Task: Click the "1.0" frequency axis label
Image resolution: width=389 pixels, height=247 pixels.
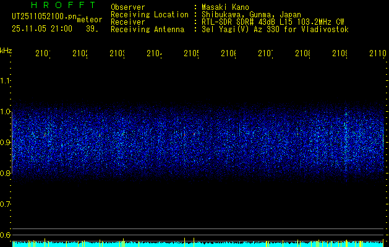Action: (x=5, y=112)
